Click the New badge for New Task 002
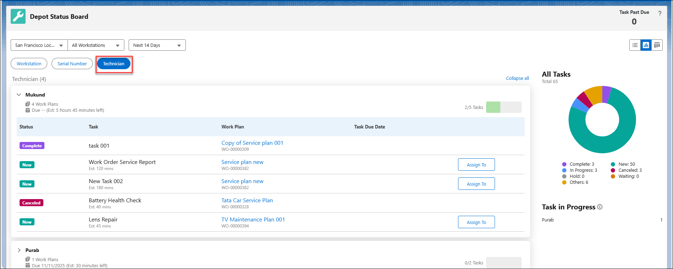This screenshot has width=673, height=269. (27, 184)
